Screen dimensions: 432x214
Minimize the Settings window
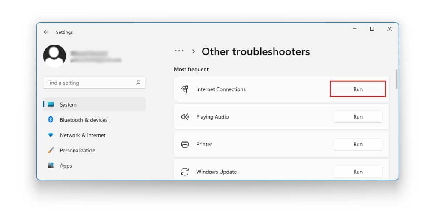[355, 29]
